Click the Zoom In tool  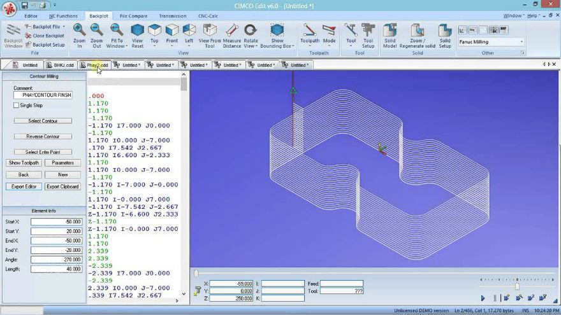click(79, 35)
